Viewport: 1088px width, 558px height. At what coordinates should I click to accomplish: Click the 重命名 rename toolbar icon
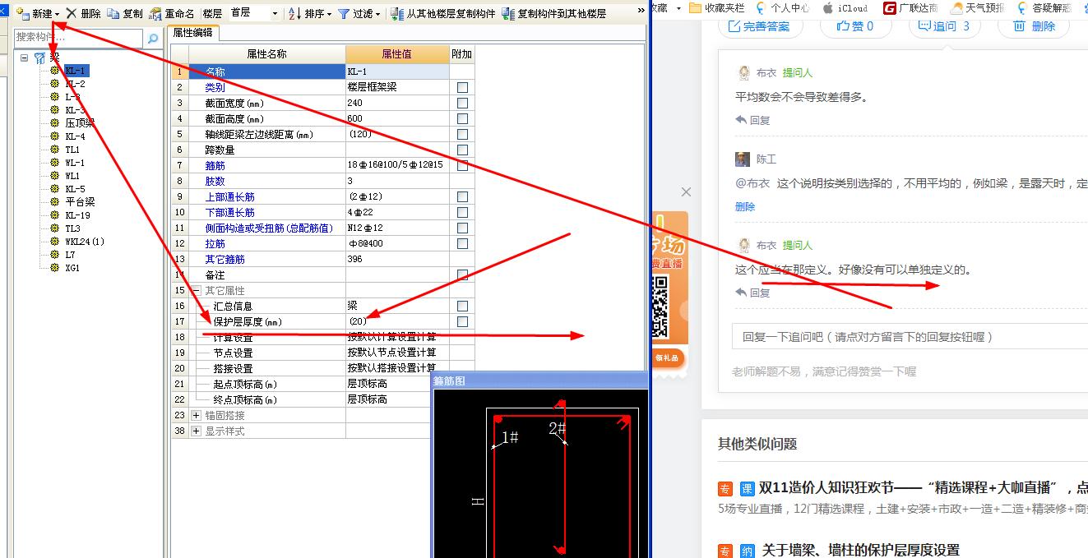[155, 14]
